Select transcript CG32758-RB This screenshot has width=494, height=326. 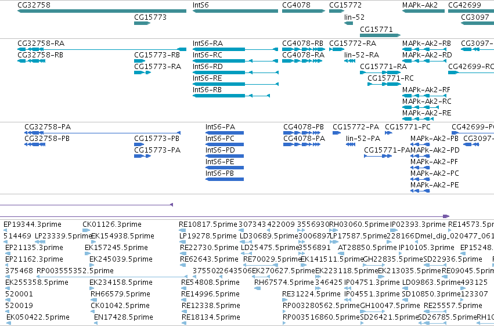(31, 61)
